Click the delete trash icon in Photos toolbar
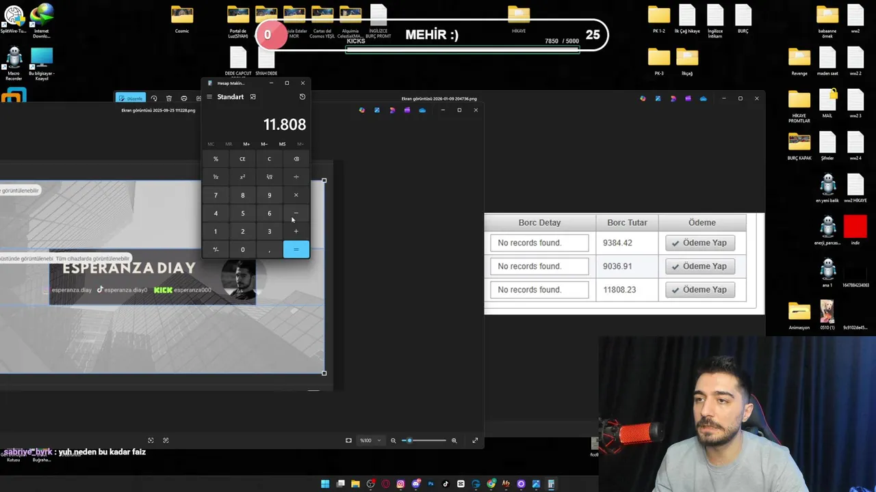Viewport: 876px width, 492px height. click(169, 98)
